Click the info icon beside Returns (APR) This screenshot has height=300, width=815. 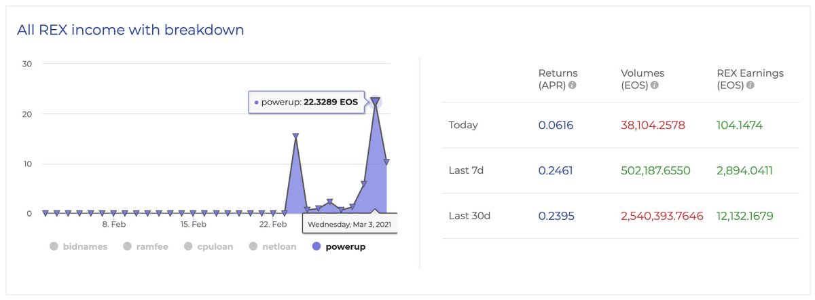point(573,86)
